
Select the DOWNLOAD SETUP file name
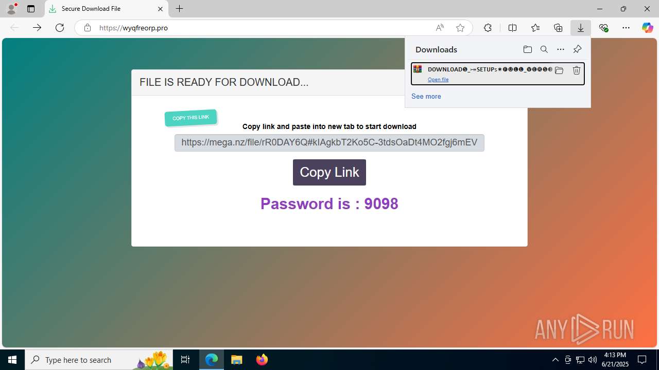[490, 69]
